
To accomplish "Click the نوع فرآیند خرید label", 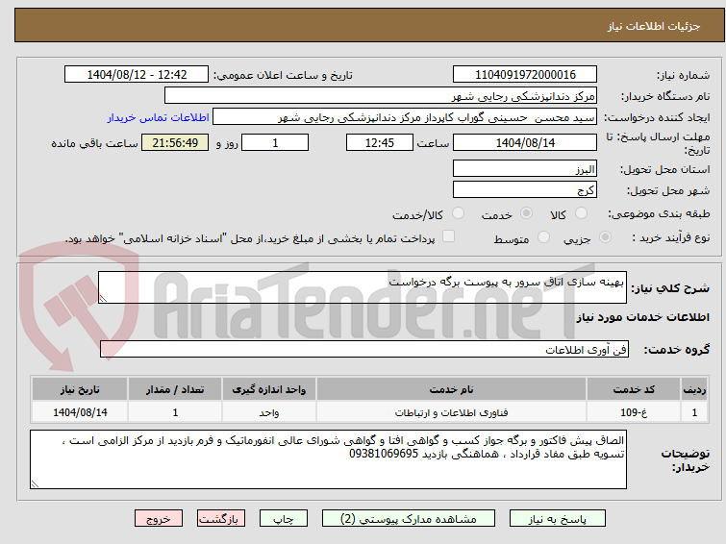I will [671, 237].
